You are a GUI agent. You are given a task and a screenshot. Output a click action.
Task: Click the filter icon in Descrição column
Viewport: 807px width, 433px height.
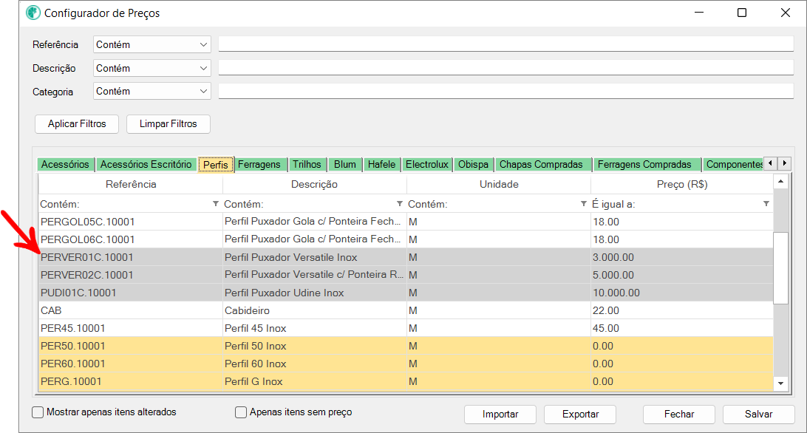(x=400, y=204)
